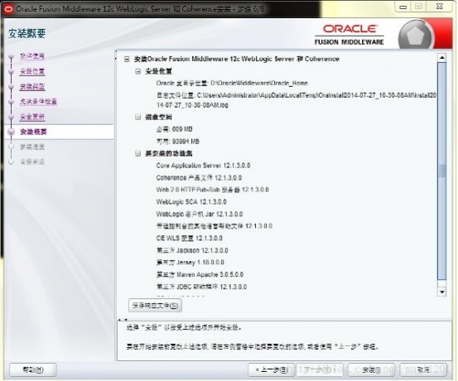
Task: Collapse the 安装位置 tree section
Action: click(137, 71)
